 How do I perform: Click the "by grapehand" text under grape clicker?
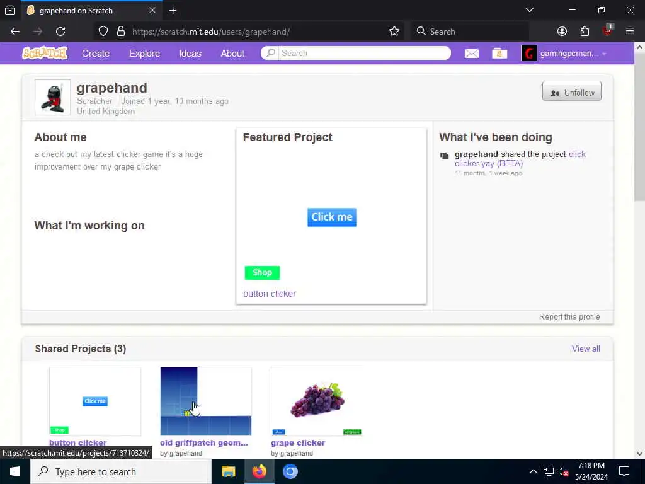pos(292,453)
